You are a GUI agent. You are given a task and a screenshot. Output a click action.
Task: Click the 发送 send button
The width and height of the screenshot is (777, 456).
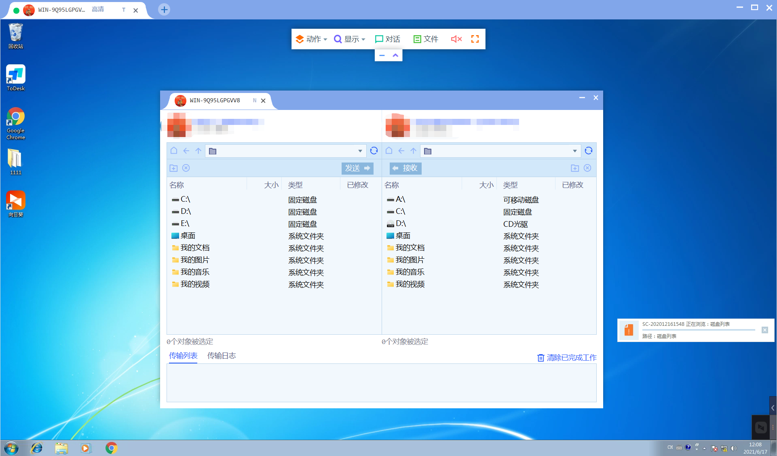coord(357,168)
